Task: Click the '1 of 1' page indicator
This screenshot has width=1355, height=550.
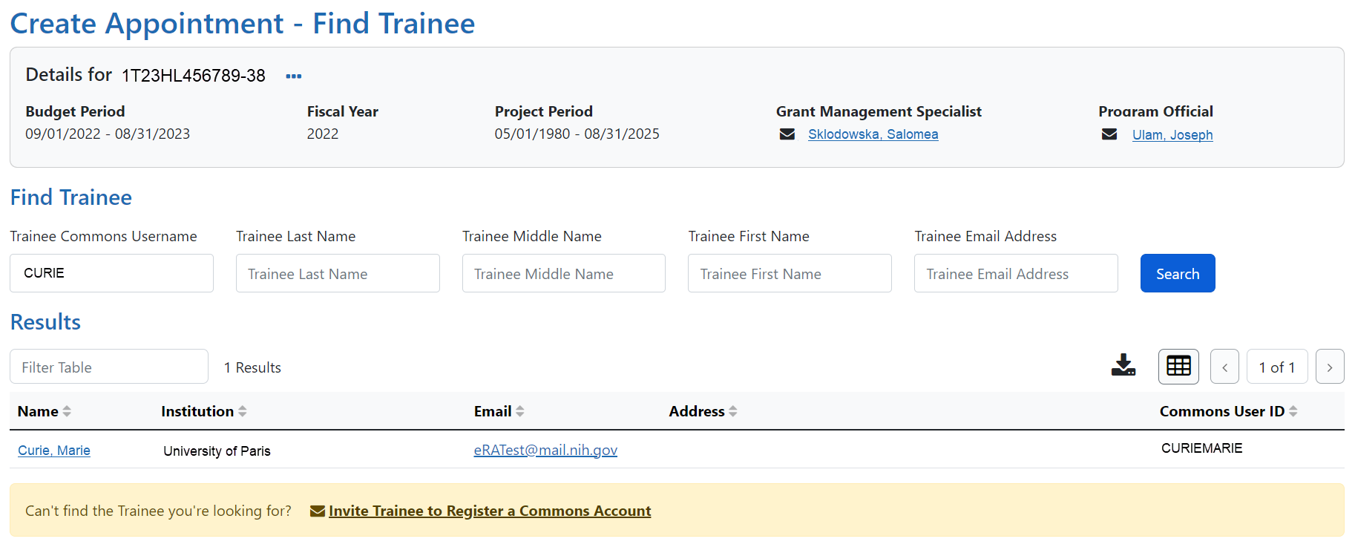Action: (1277, 367)
